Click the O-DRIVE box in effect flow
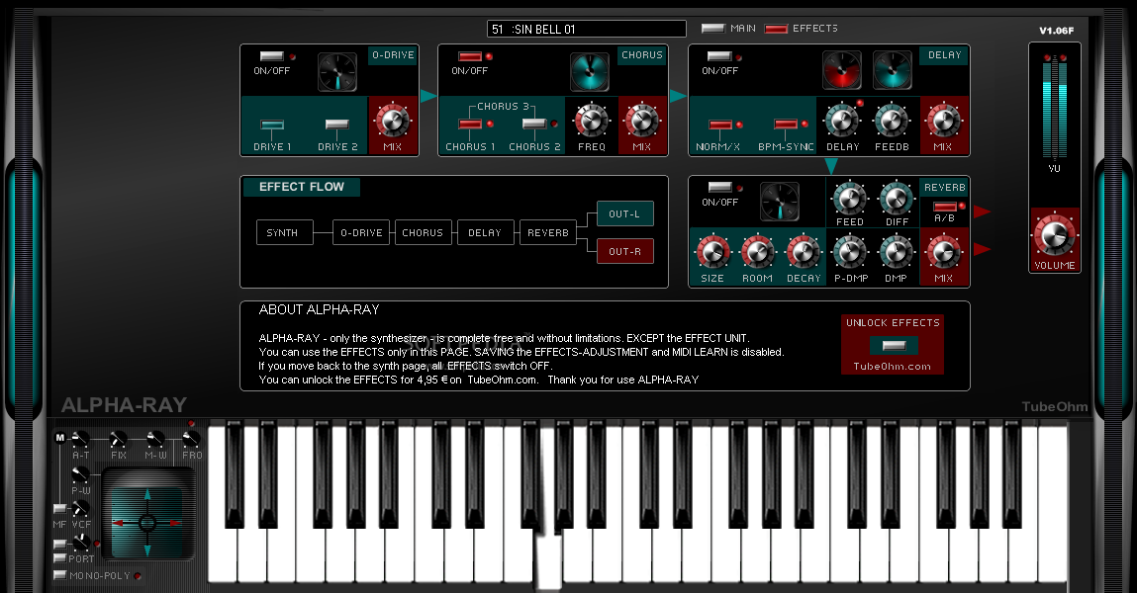Viewport: 1137px width, 593px height. click(361, 232)
